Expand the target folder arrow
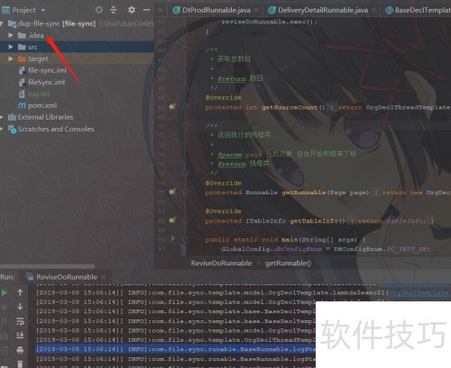The image size is (451, 368). [x=11, y=58]
